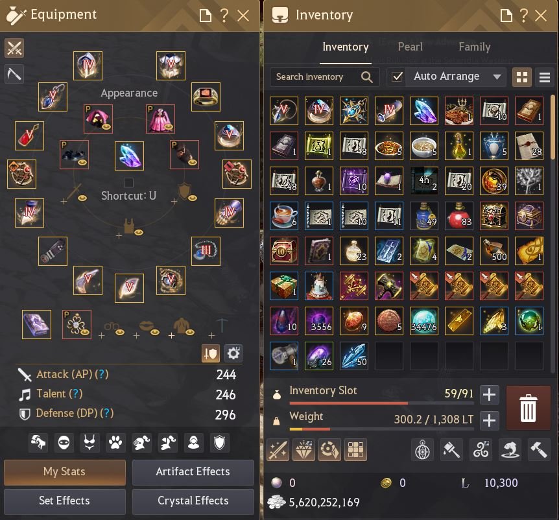Expand inventory slots with plus button
The image size is (559, 520).
[x=489, y=395]
